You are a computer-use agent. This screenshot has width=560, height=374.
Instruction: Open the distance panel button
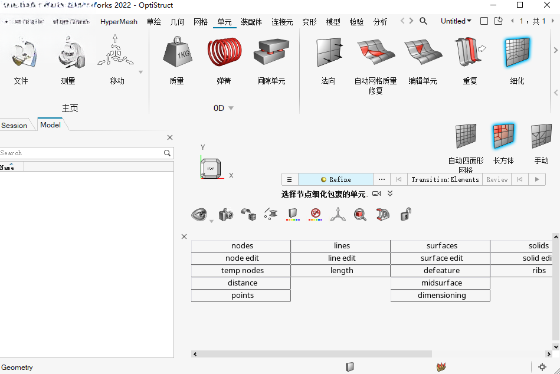pyautogui.click(x=241, y=283)
